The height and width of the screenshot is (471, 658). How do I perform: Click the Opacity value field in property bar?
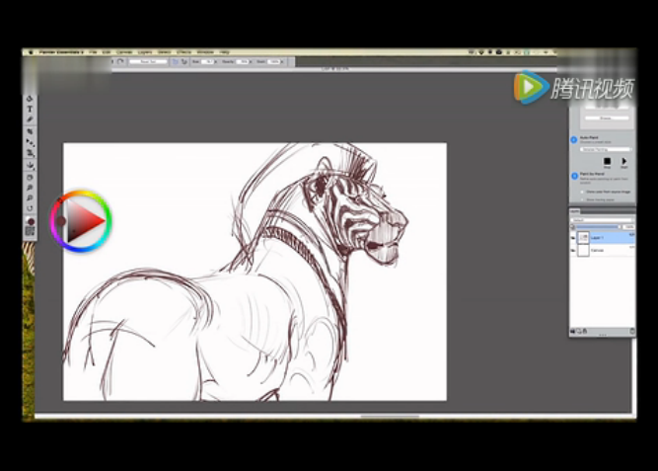pos(243,62)
